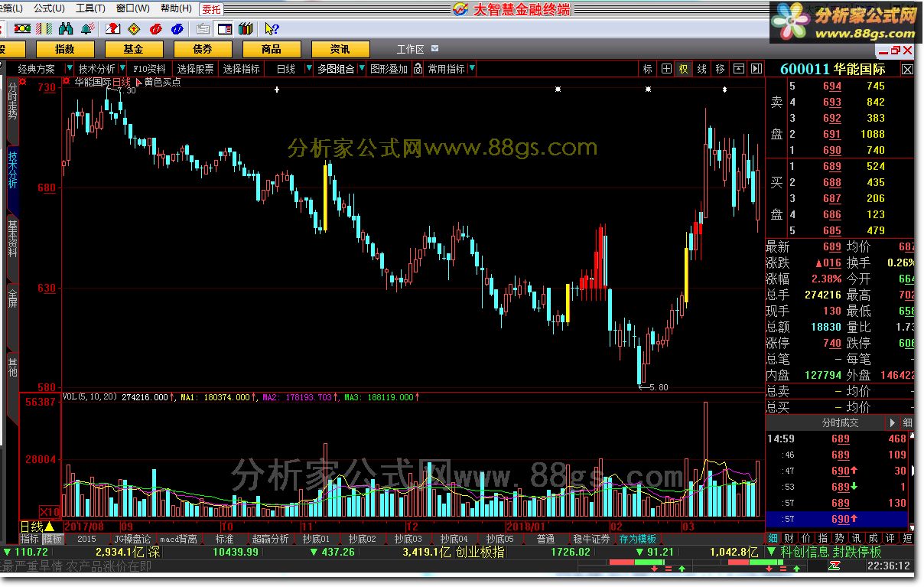The width and height of the screenshot is (924, 587).
Task: Select the macd背离 template tab
Action: [x=178, y=539]
